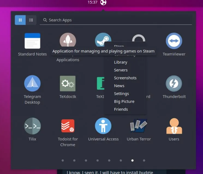
Task: Open News from Steam context menu
Action: [119, 86]
